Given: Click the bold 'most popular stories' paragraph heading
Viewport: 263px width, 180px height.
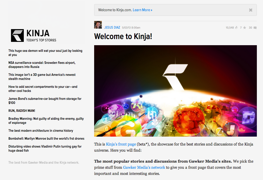Looking at the screenshot, I should [x=163, y=161].
